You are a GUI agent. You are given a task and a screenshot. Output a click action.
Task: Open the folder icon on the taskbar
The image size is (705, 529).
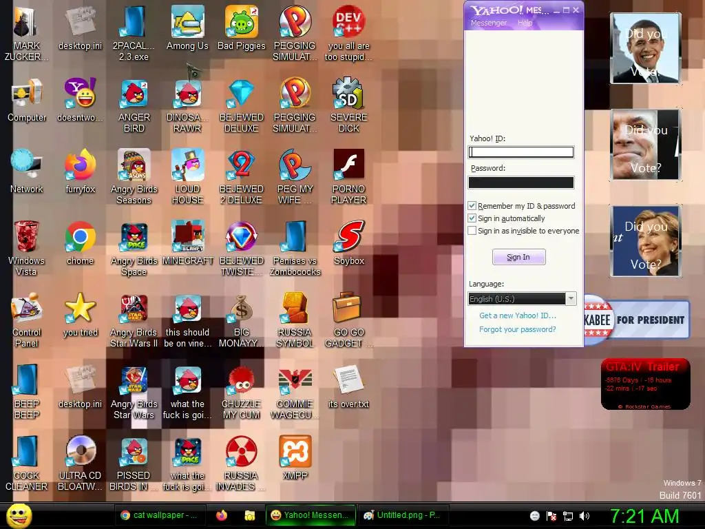[x=249, y=515]
